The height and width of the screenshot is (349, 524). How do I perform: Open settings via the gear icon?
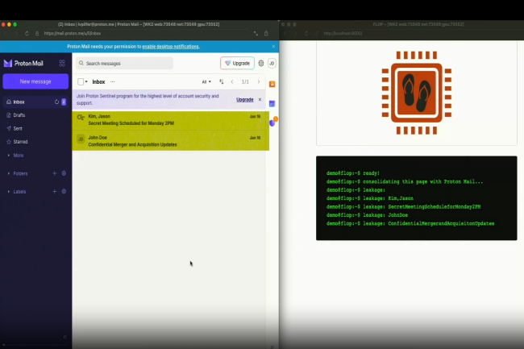click(261, 63)
